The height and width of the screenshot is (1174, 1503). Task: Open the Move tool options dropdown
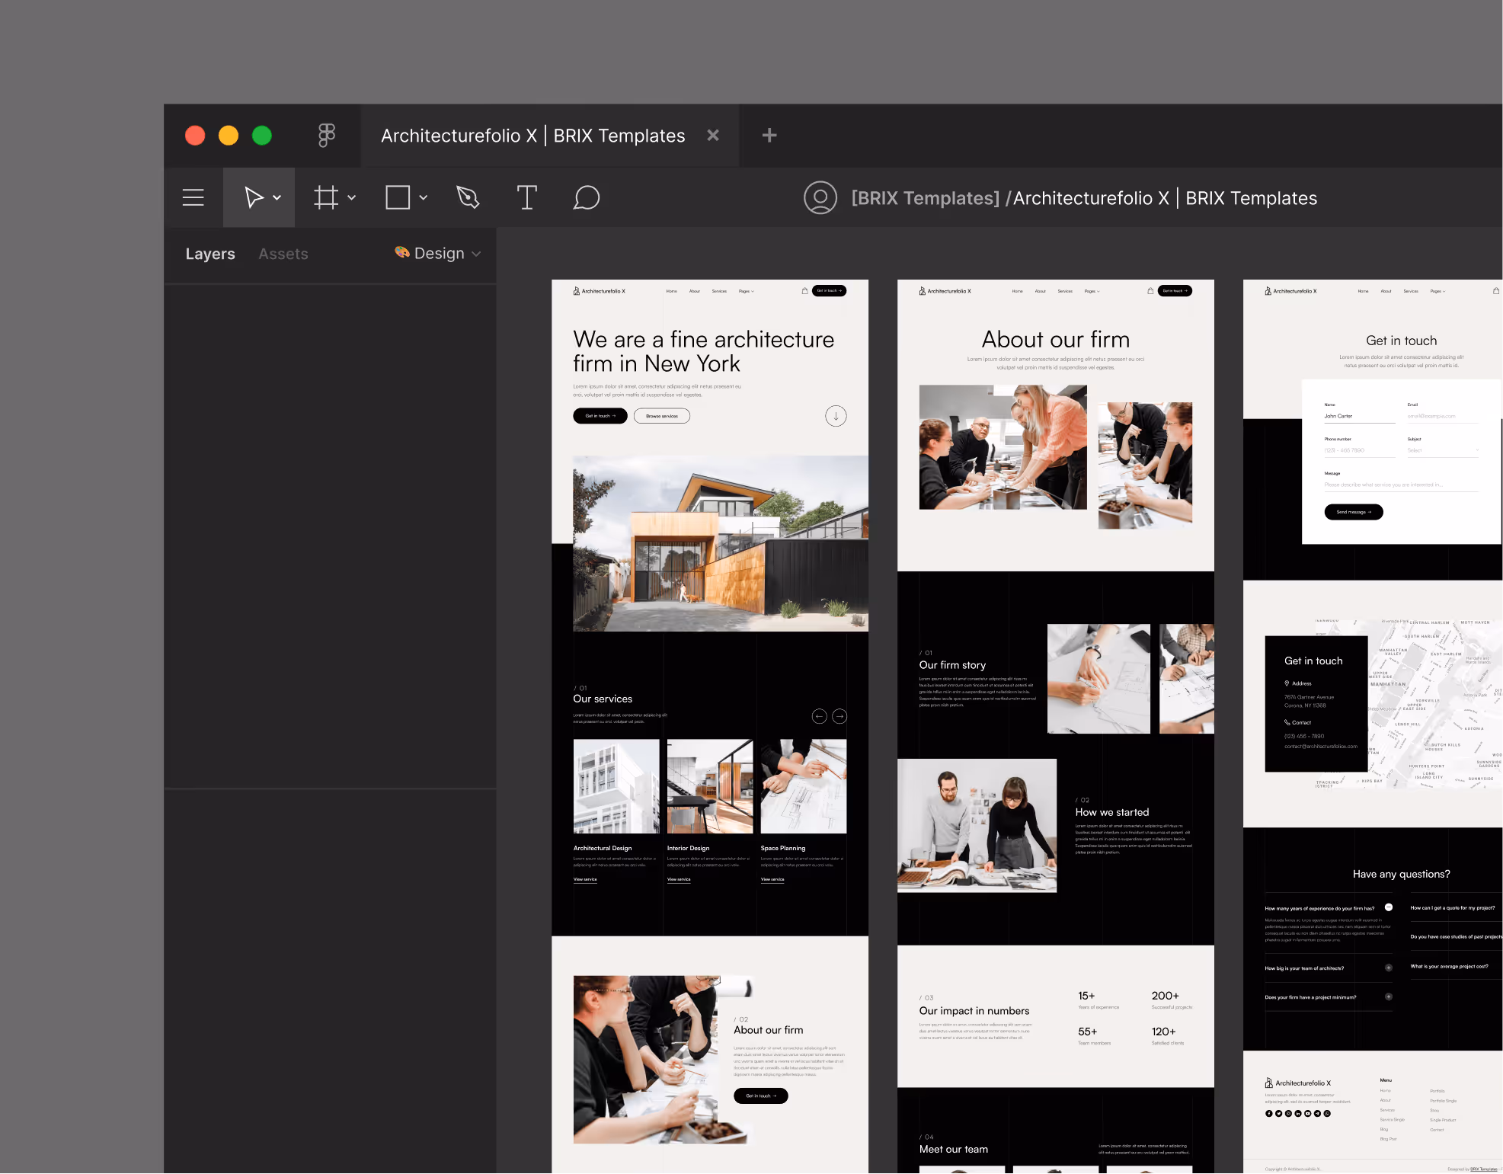pyautogui.click(x=277, y=197)
